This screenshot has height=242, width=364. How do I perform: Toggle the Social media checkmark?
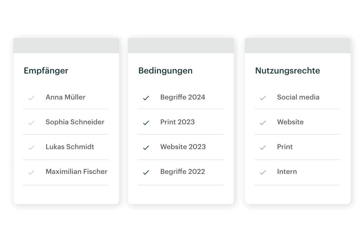tap(263, 98)
